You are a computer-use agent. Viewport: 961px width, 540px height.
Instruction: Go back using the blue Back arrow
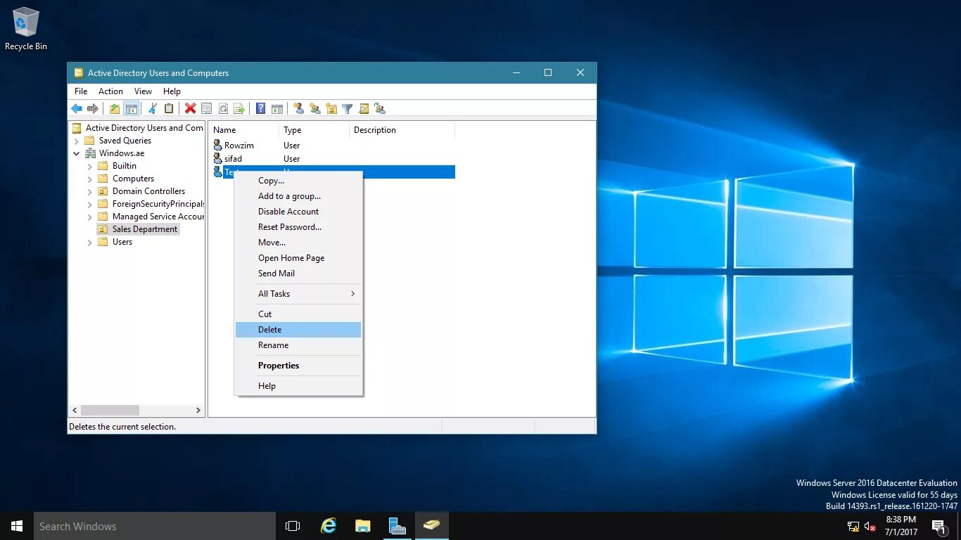coord(77,108)
